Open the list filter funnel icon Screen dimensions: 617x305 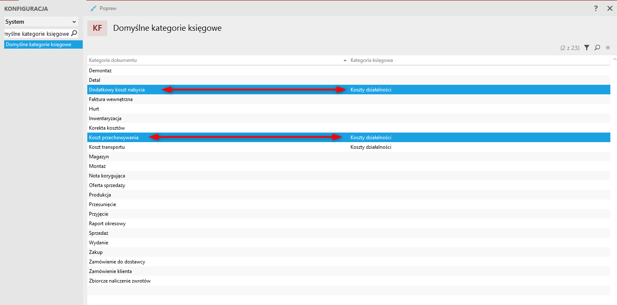coord(586,48)
